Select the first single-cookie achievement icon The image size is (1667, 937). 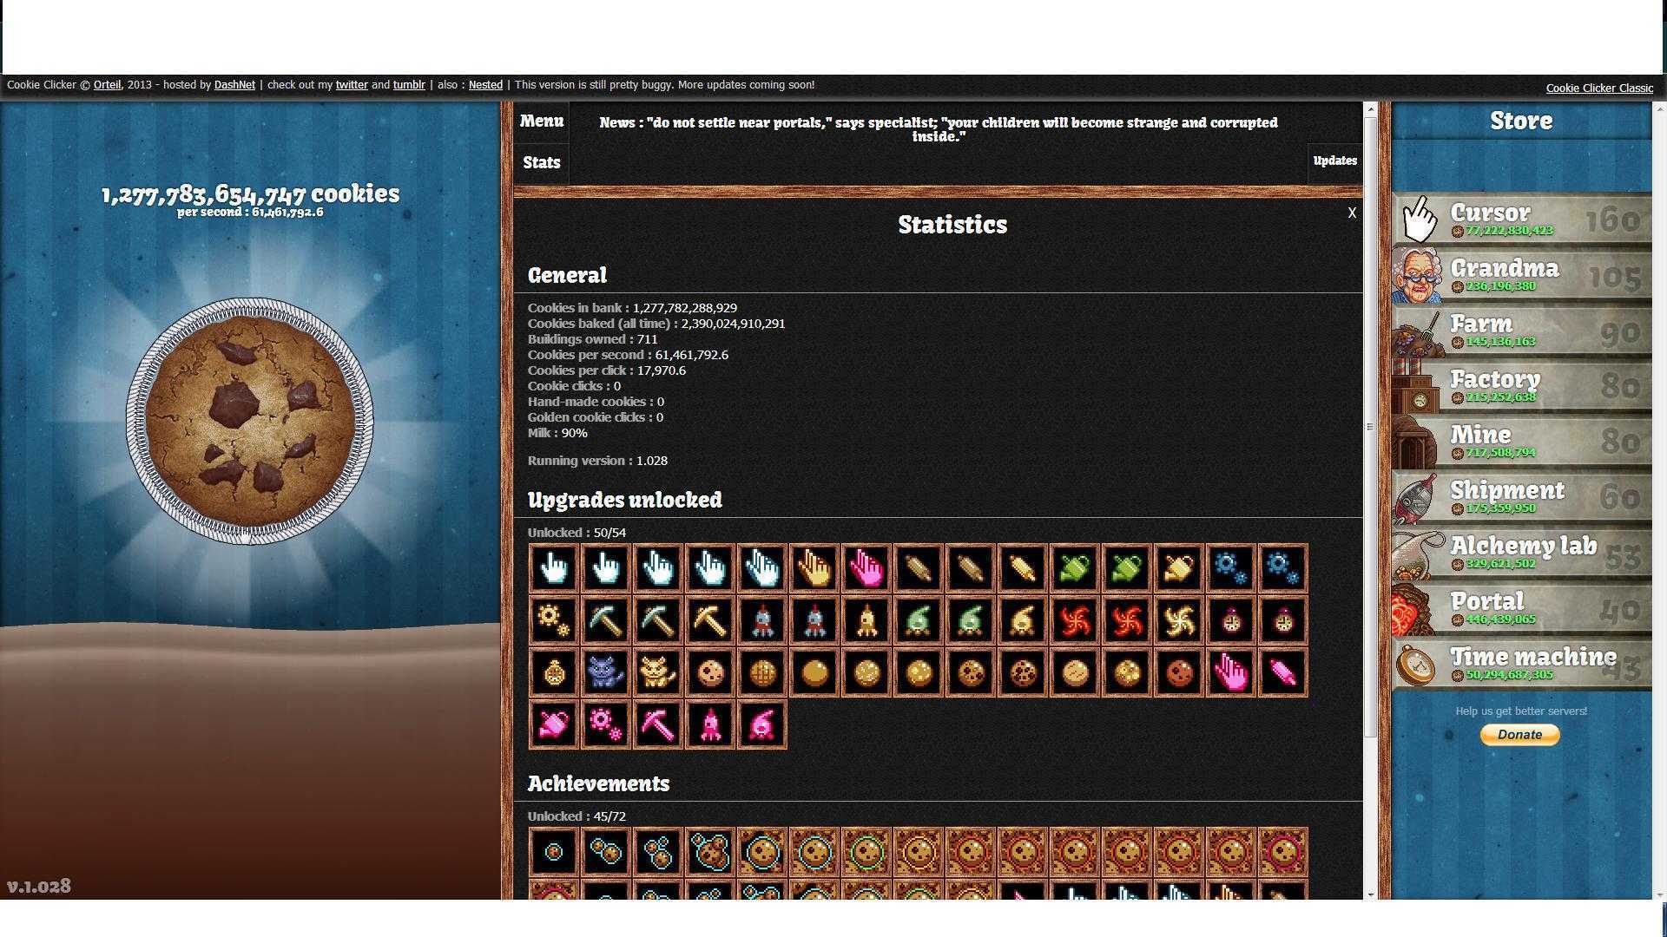(x=554, y=853)
